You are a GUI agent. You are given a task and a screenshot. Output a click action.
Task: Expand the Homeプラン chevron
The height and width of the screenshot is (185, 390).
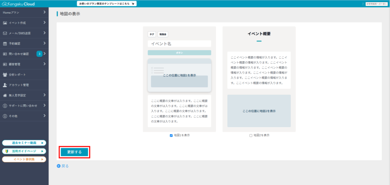pyautogui.click(x=45, y=13)
